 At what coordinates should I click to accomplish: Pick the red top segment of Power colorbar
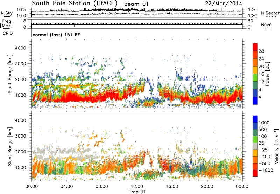[255, 47]
